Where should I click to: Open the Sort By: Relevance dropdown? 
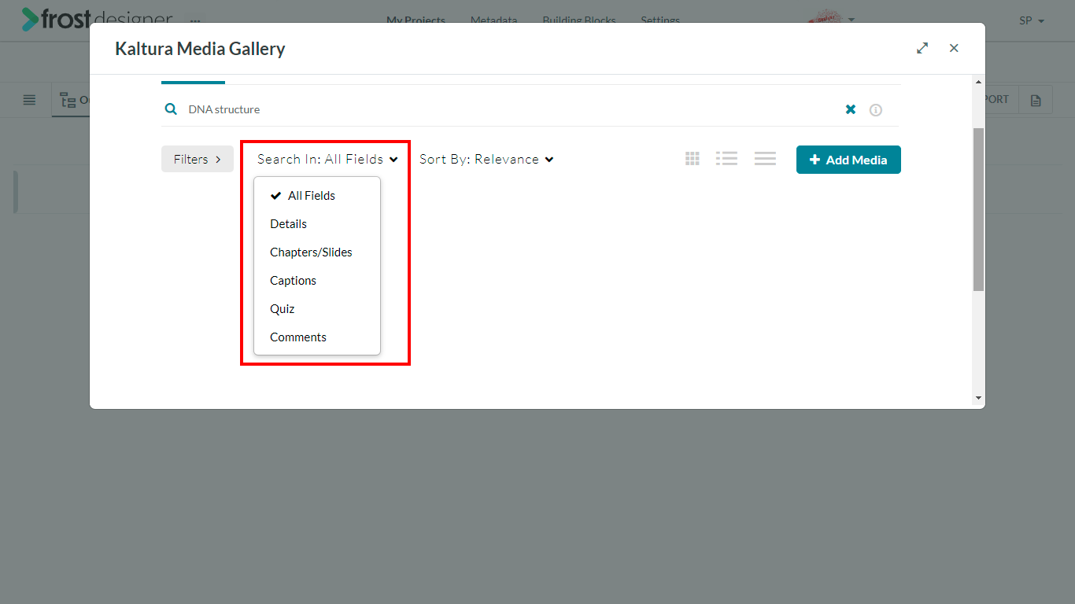[x=486, y=159]
